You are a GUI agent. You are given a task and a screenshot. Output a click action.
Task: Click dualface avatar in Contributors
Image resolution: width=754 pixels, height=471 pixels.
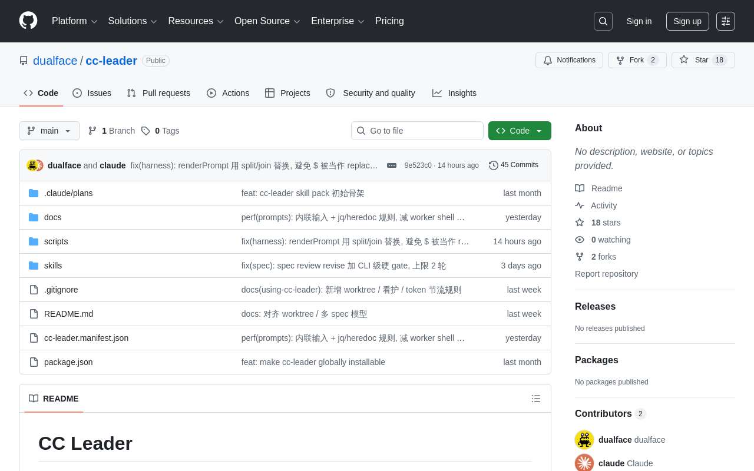click(584, 440)
